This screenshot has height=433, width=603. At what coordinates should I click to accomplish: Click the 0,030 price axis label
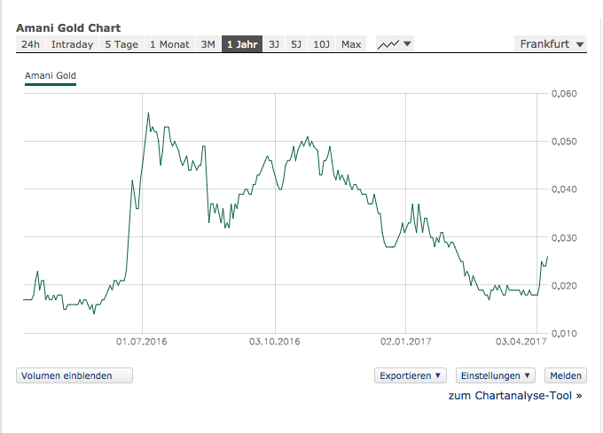pyautogui.click(x=564, y=237)
